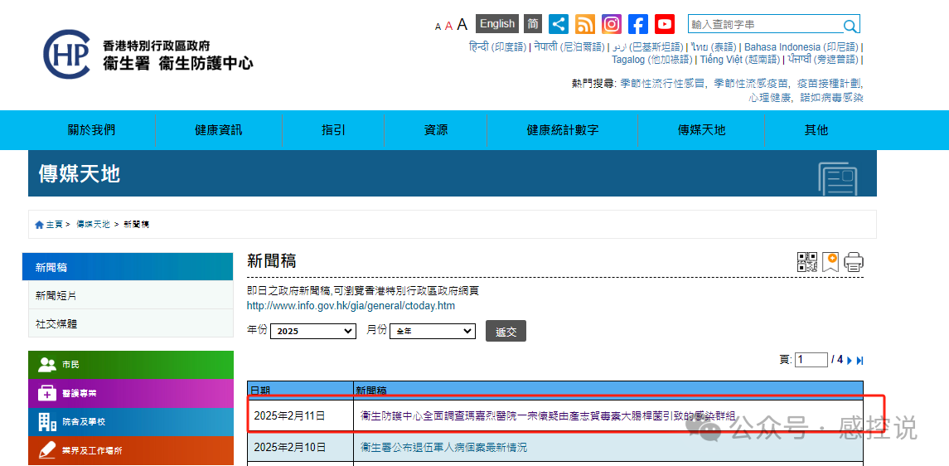Click the QR code icon
Screen dimensions: 949x466
[x=807, y=262]
